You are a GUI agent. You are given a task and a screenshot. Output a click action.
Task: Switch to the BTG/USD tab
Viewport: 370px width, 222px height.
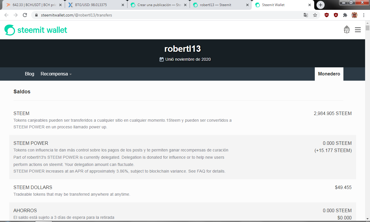click(95, 5)
